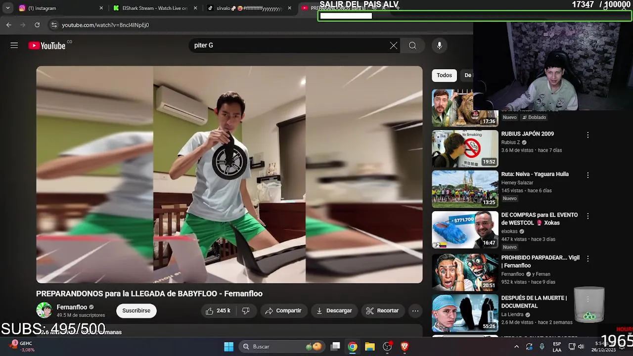Open Google Chrome from the taskbar
The image size is (633, 356).
[x=352, y=347]
